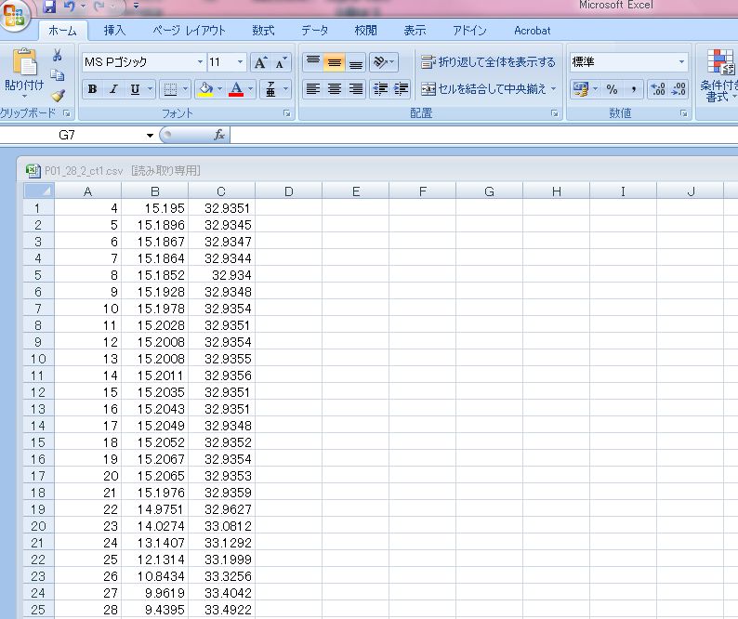Viewport: 738px width, 619px height.
Task: Open the font size dropdown
Action: pyautogui.click(x=241, y=62)
